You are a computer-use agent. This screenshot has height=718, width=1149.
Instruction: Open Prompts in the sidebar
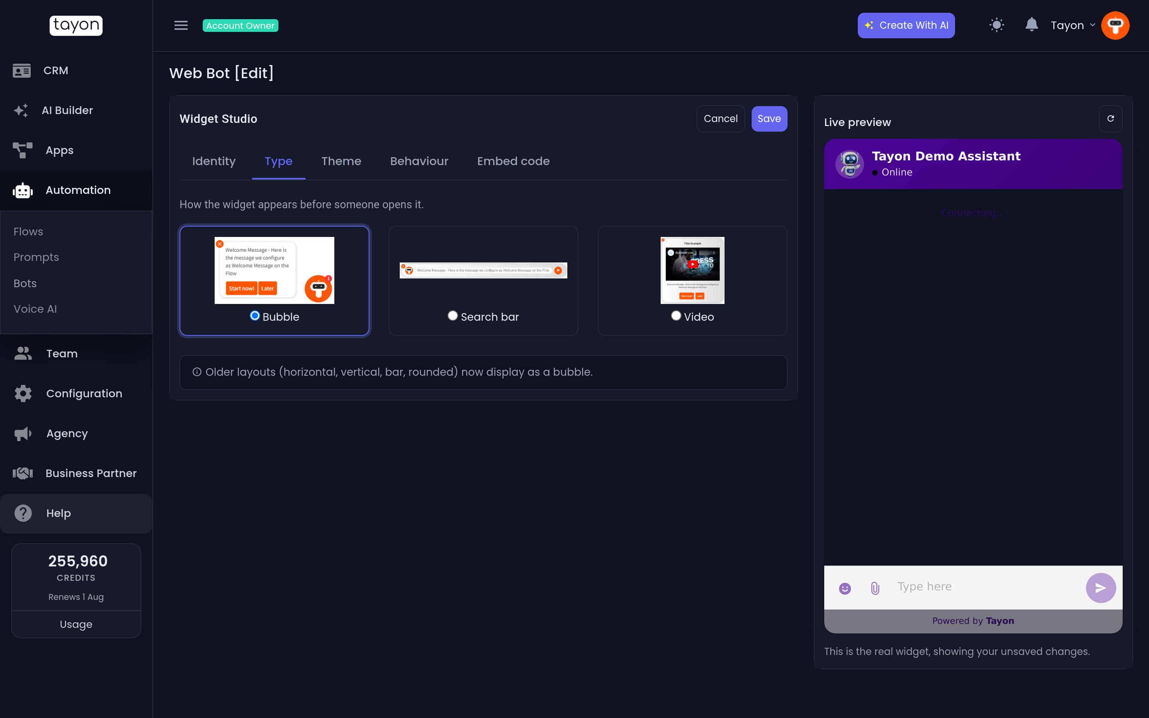(36, 257)
